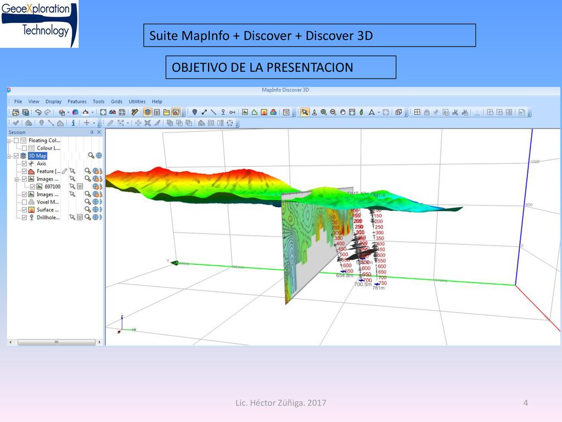Click the table/data window toolbar icon
The image size is (562, 422).
(157, 112)
